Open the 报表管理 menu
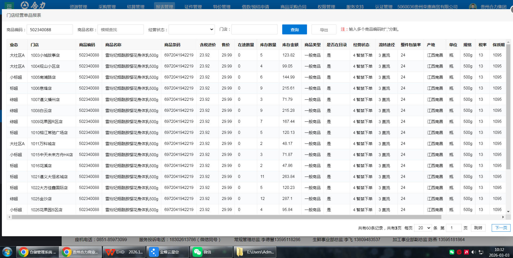The image size is (513, 258). tap(164, 6)
